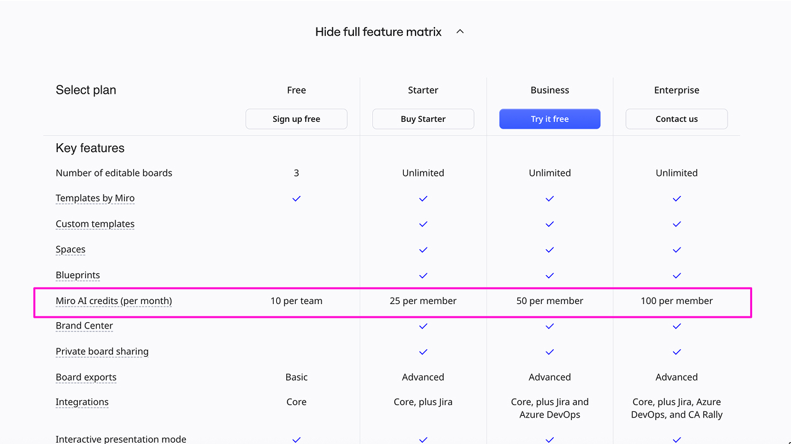Click Enterprise checkmark for Brand Center
This screenshot has height=444, width=791.
677,327
